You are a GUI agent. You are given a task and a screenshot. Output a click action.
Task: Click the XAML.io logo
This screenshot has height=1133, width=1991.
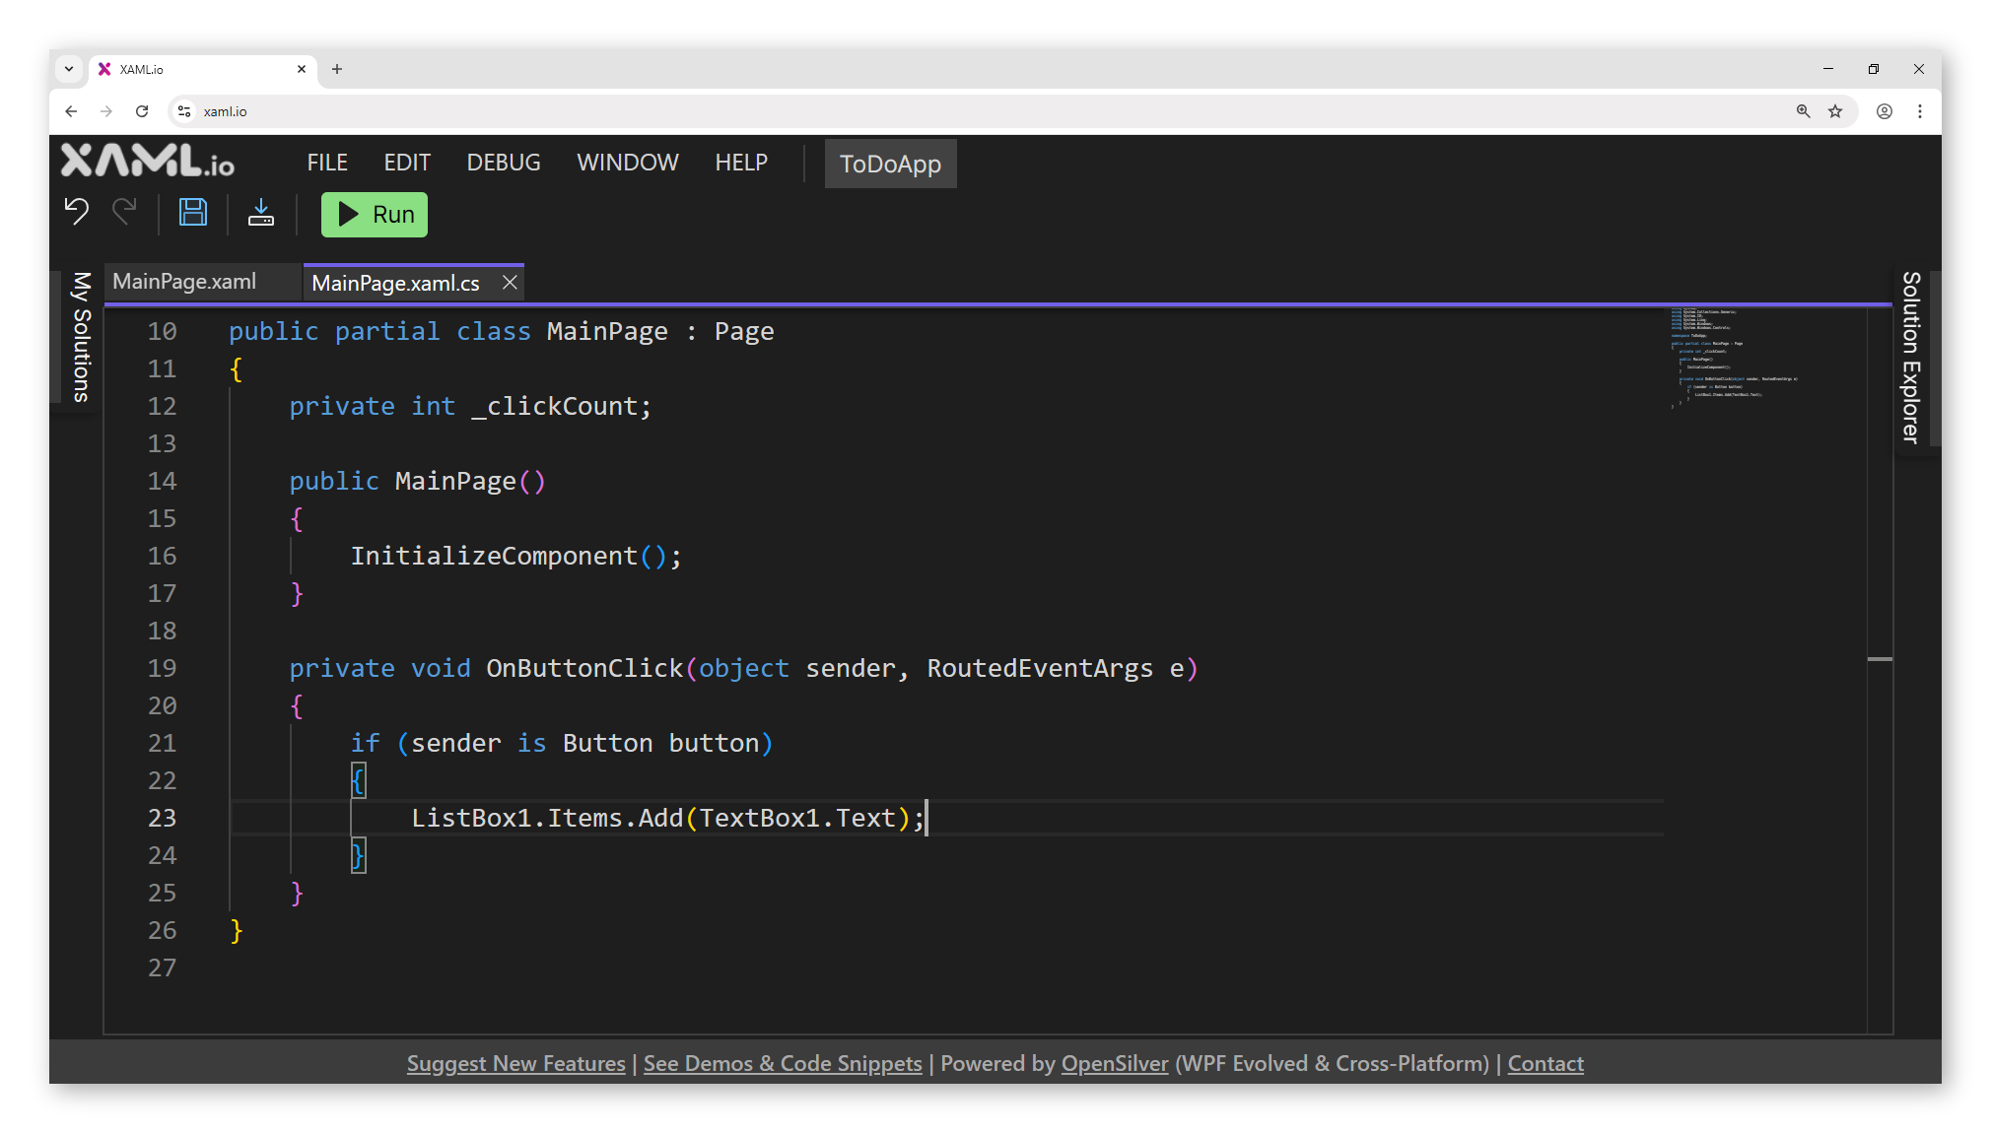pos(148,163)
